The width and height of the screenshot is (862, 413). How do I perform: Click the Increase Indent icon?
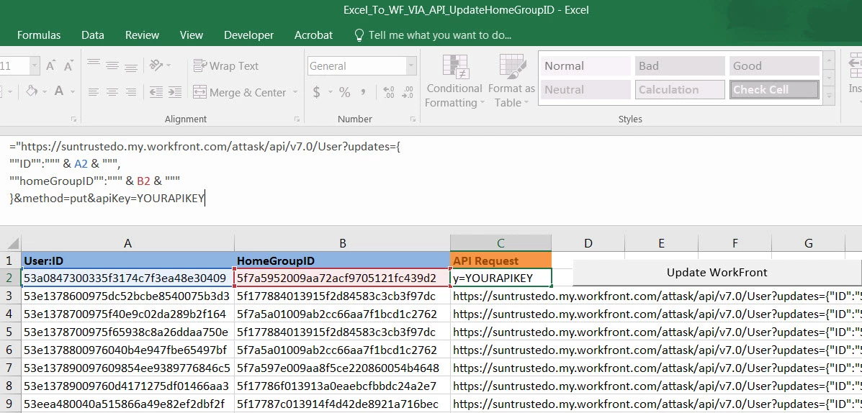pyautogui.click(x=175, y=91)
